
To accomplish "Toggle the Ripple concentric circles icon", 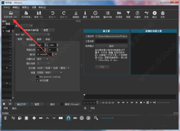I will pos(82,118).
